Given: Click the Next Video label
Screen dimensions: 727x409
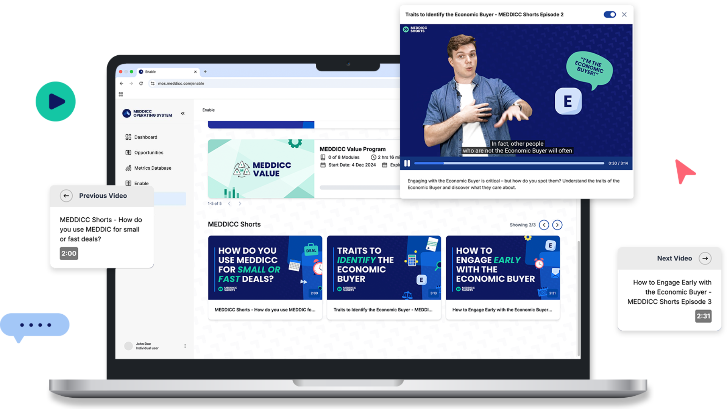Looking at the screenshot, I should (x=674, y=258).
